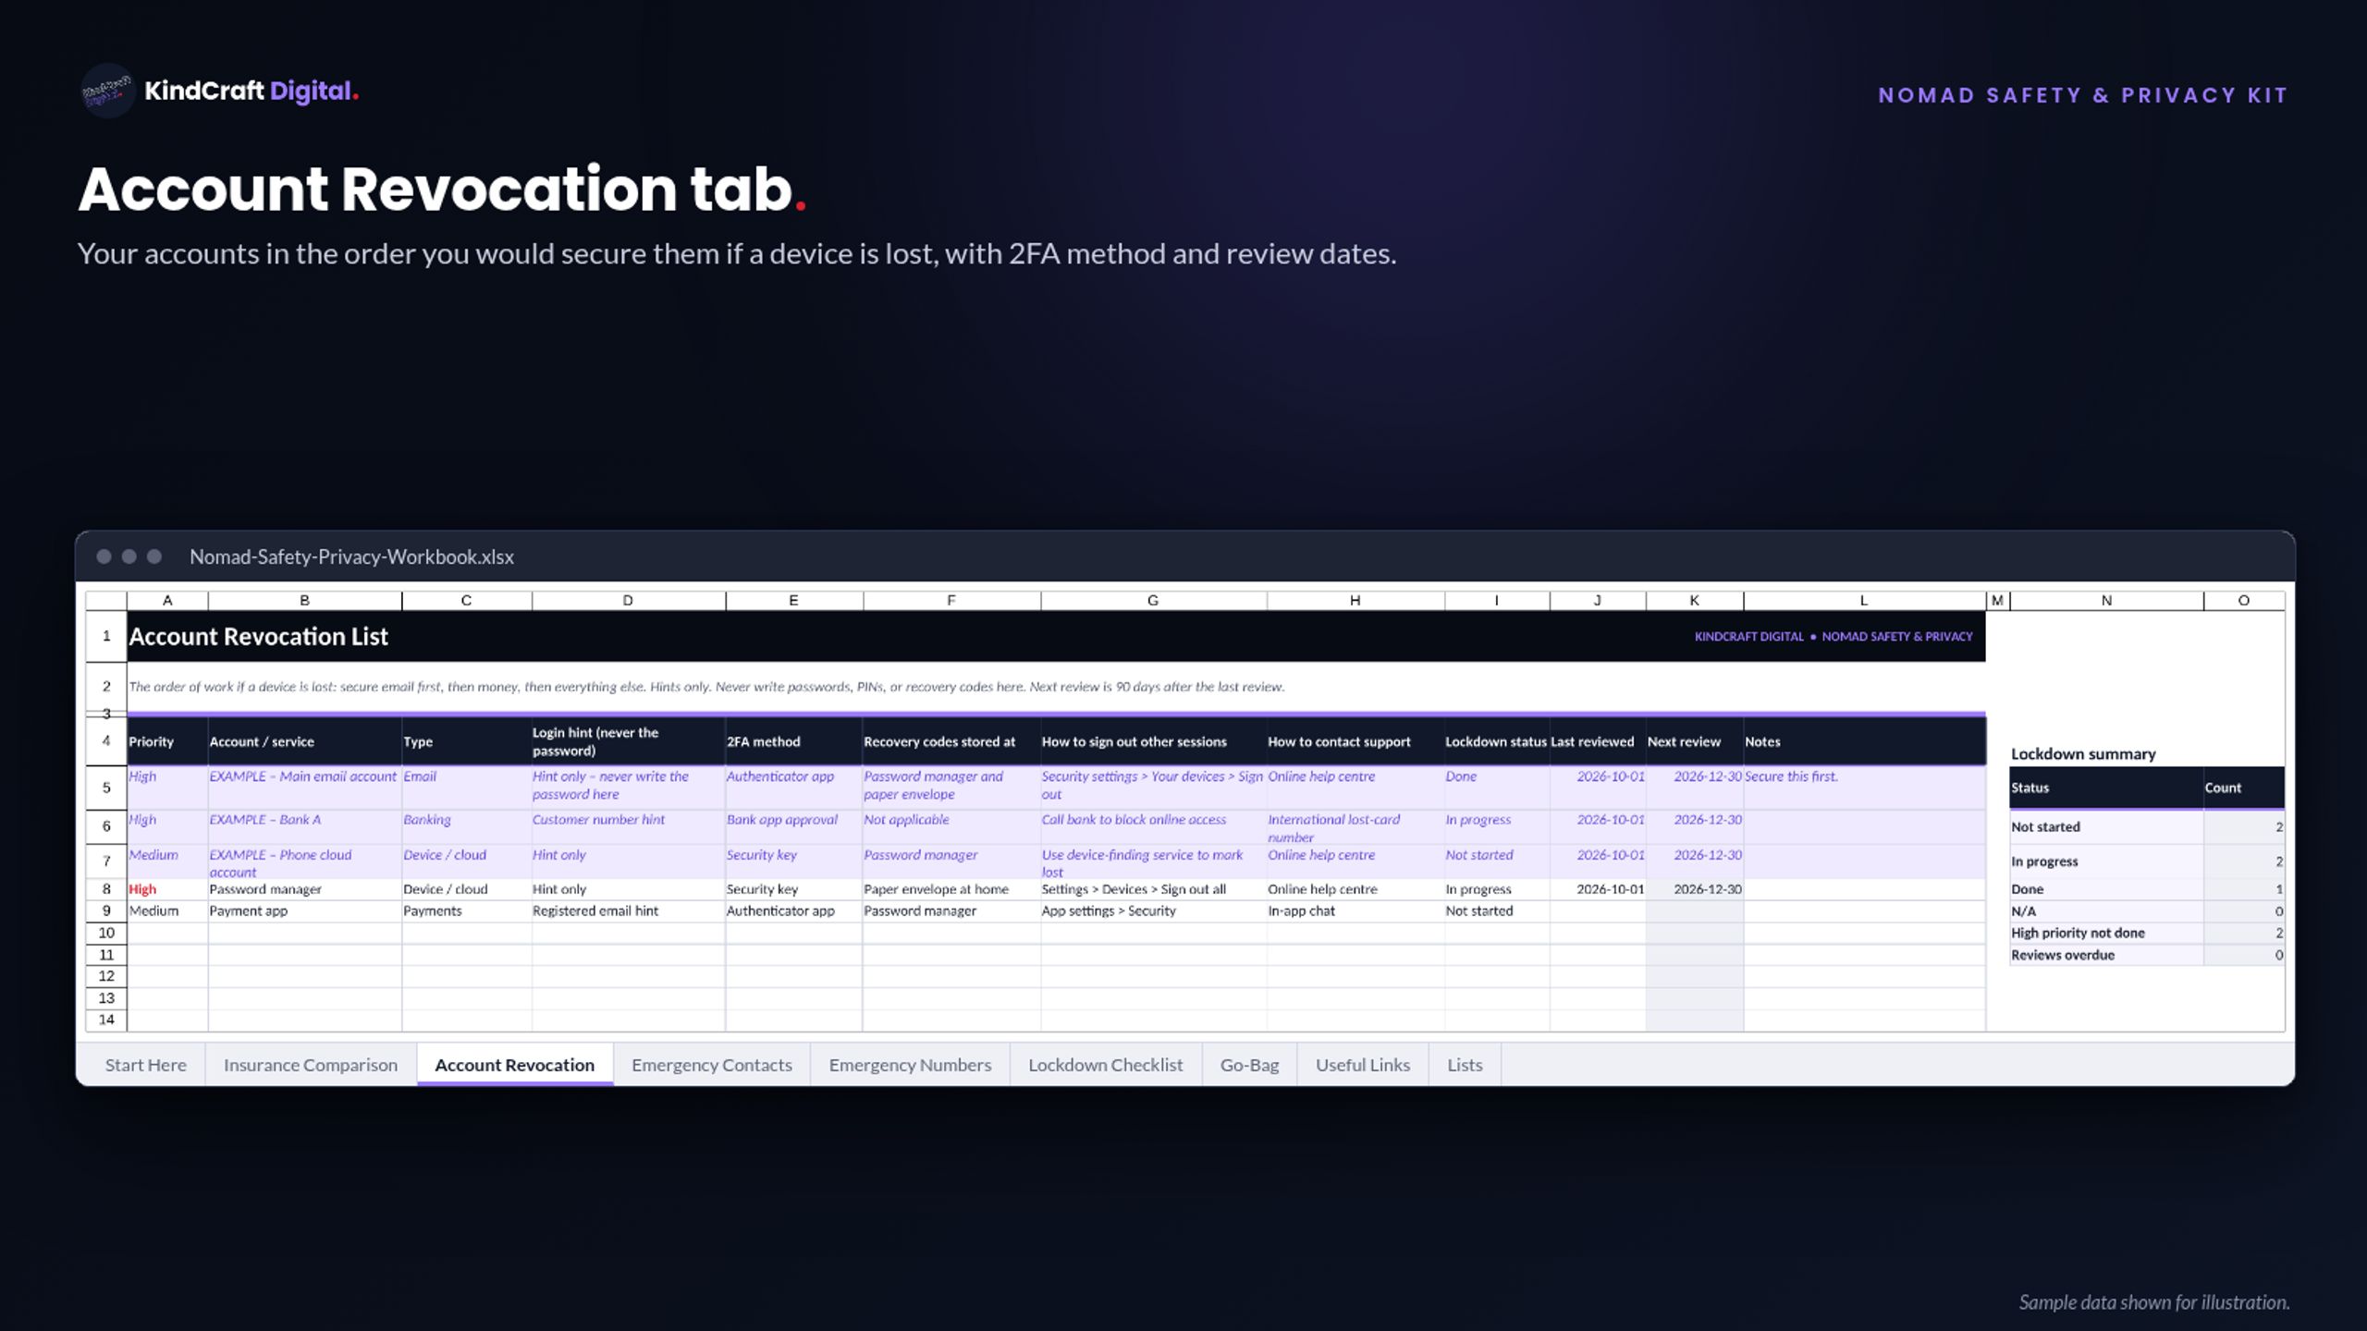Click the 'Lockdown status' header cell
Viewport: 2367px width, 1331px height.
tap(1496, 741)
